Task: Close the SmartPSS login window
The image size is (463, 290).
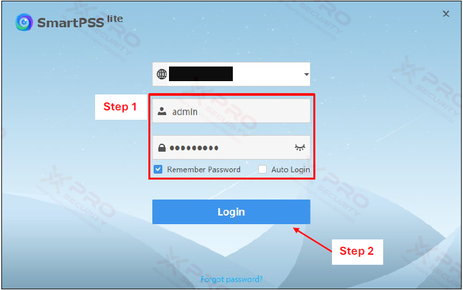Action: tap(446, 13)
